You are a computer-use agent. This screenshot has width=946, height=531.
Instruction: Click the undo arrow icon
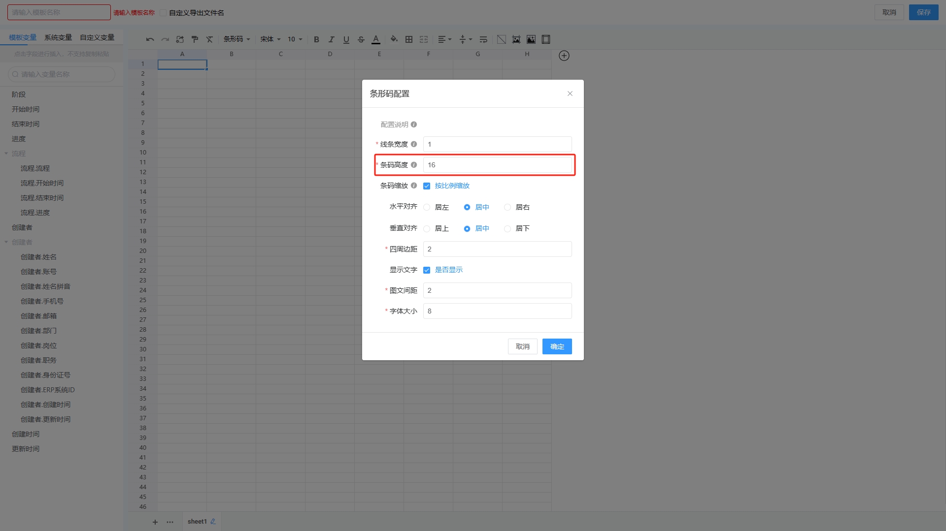tap(150, 39)
